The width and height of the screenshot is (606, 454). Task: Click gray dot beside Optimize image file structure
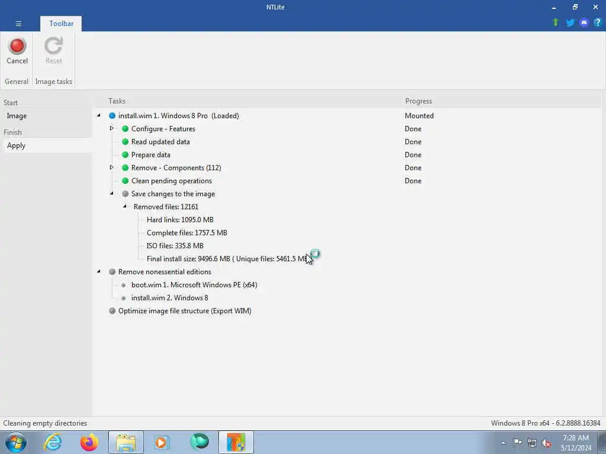(112, 311)
